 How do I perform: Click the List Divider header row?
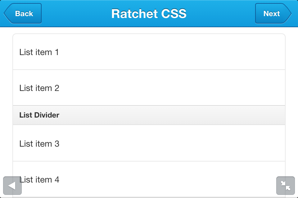(149, 115)
